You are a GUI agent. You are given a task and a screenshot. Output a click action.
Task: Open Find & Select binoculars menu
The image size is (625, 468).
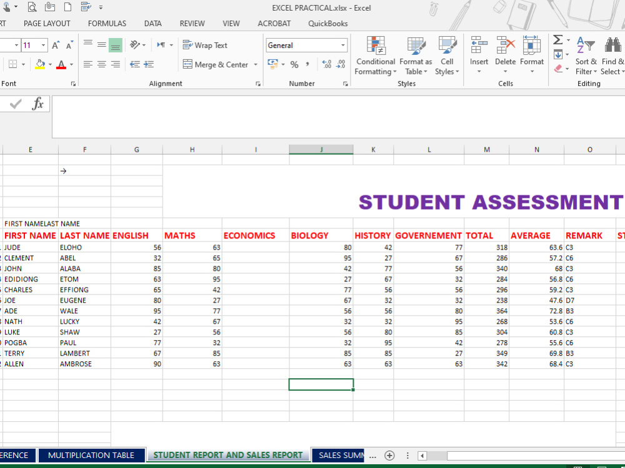[x=613, y=56]
